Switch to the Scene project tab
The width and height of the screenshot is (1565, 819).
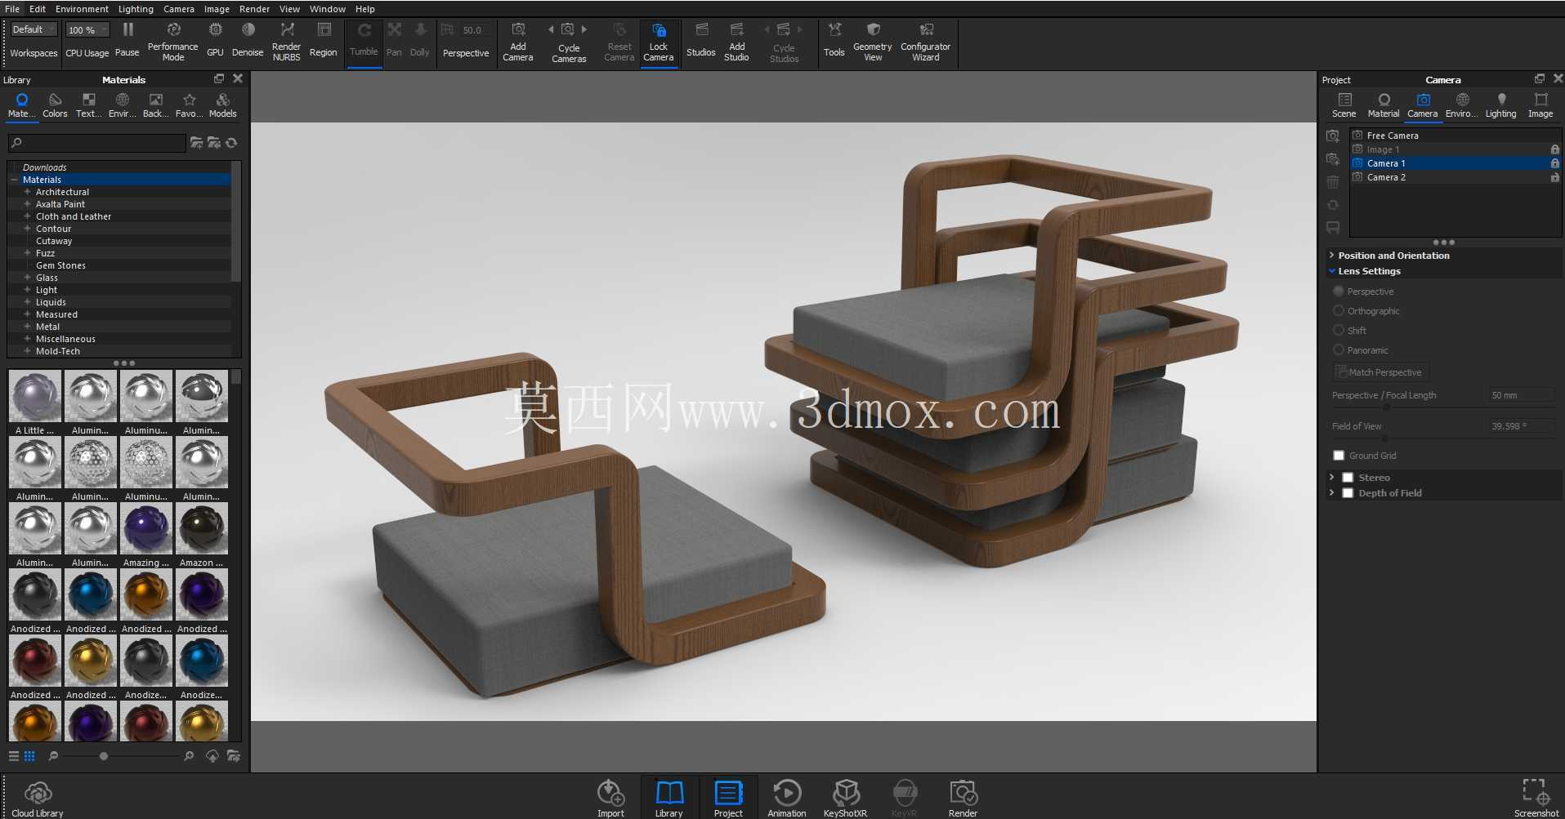[1344, 105]
